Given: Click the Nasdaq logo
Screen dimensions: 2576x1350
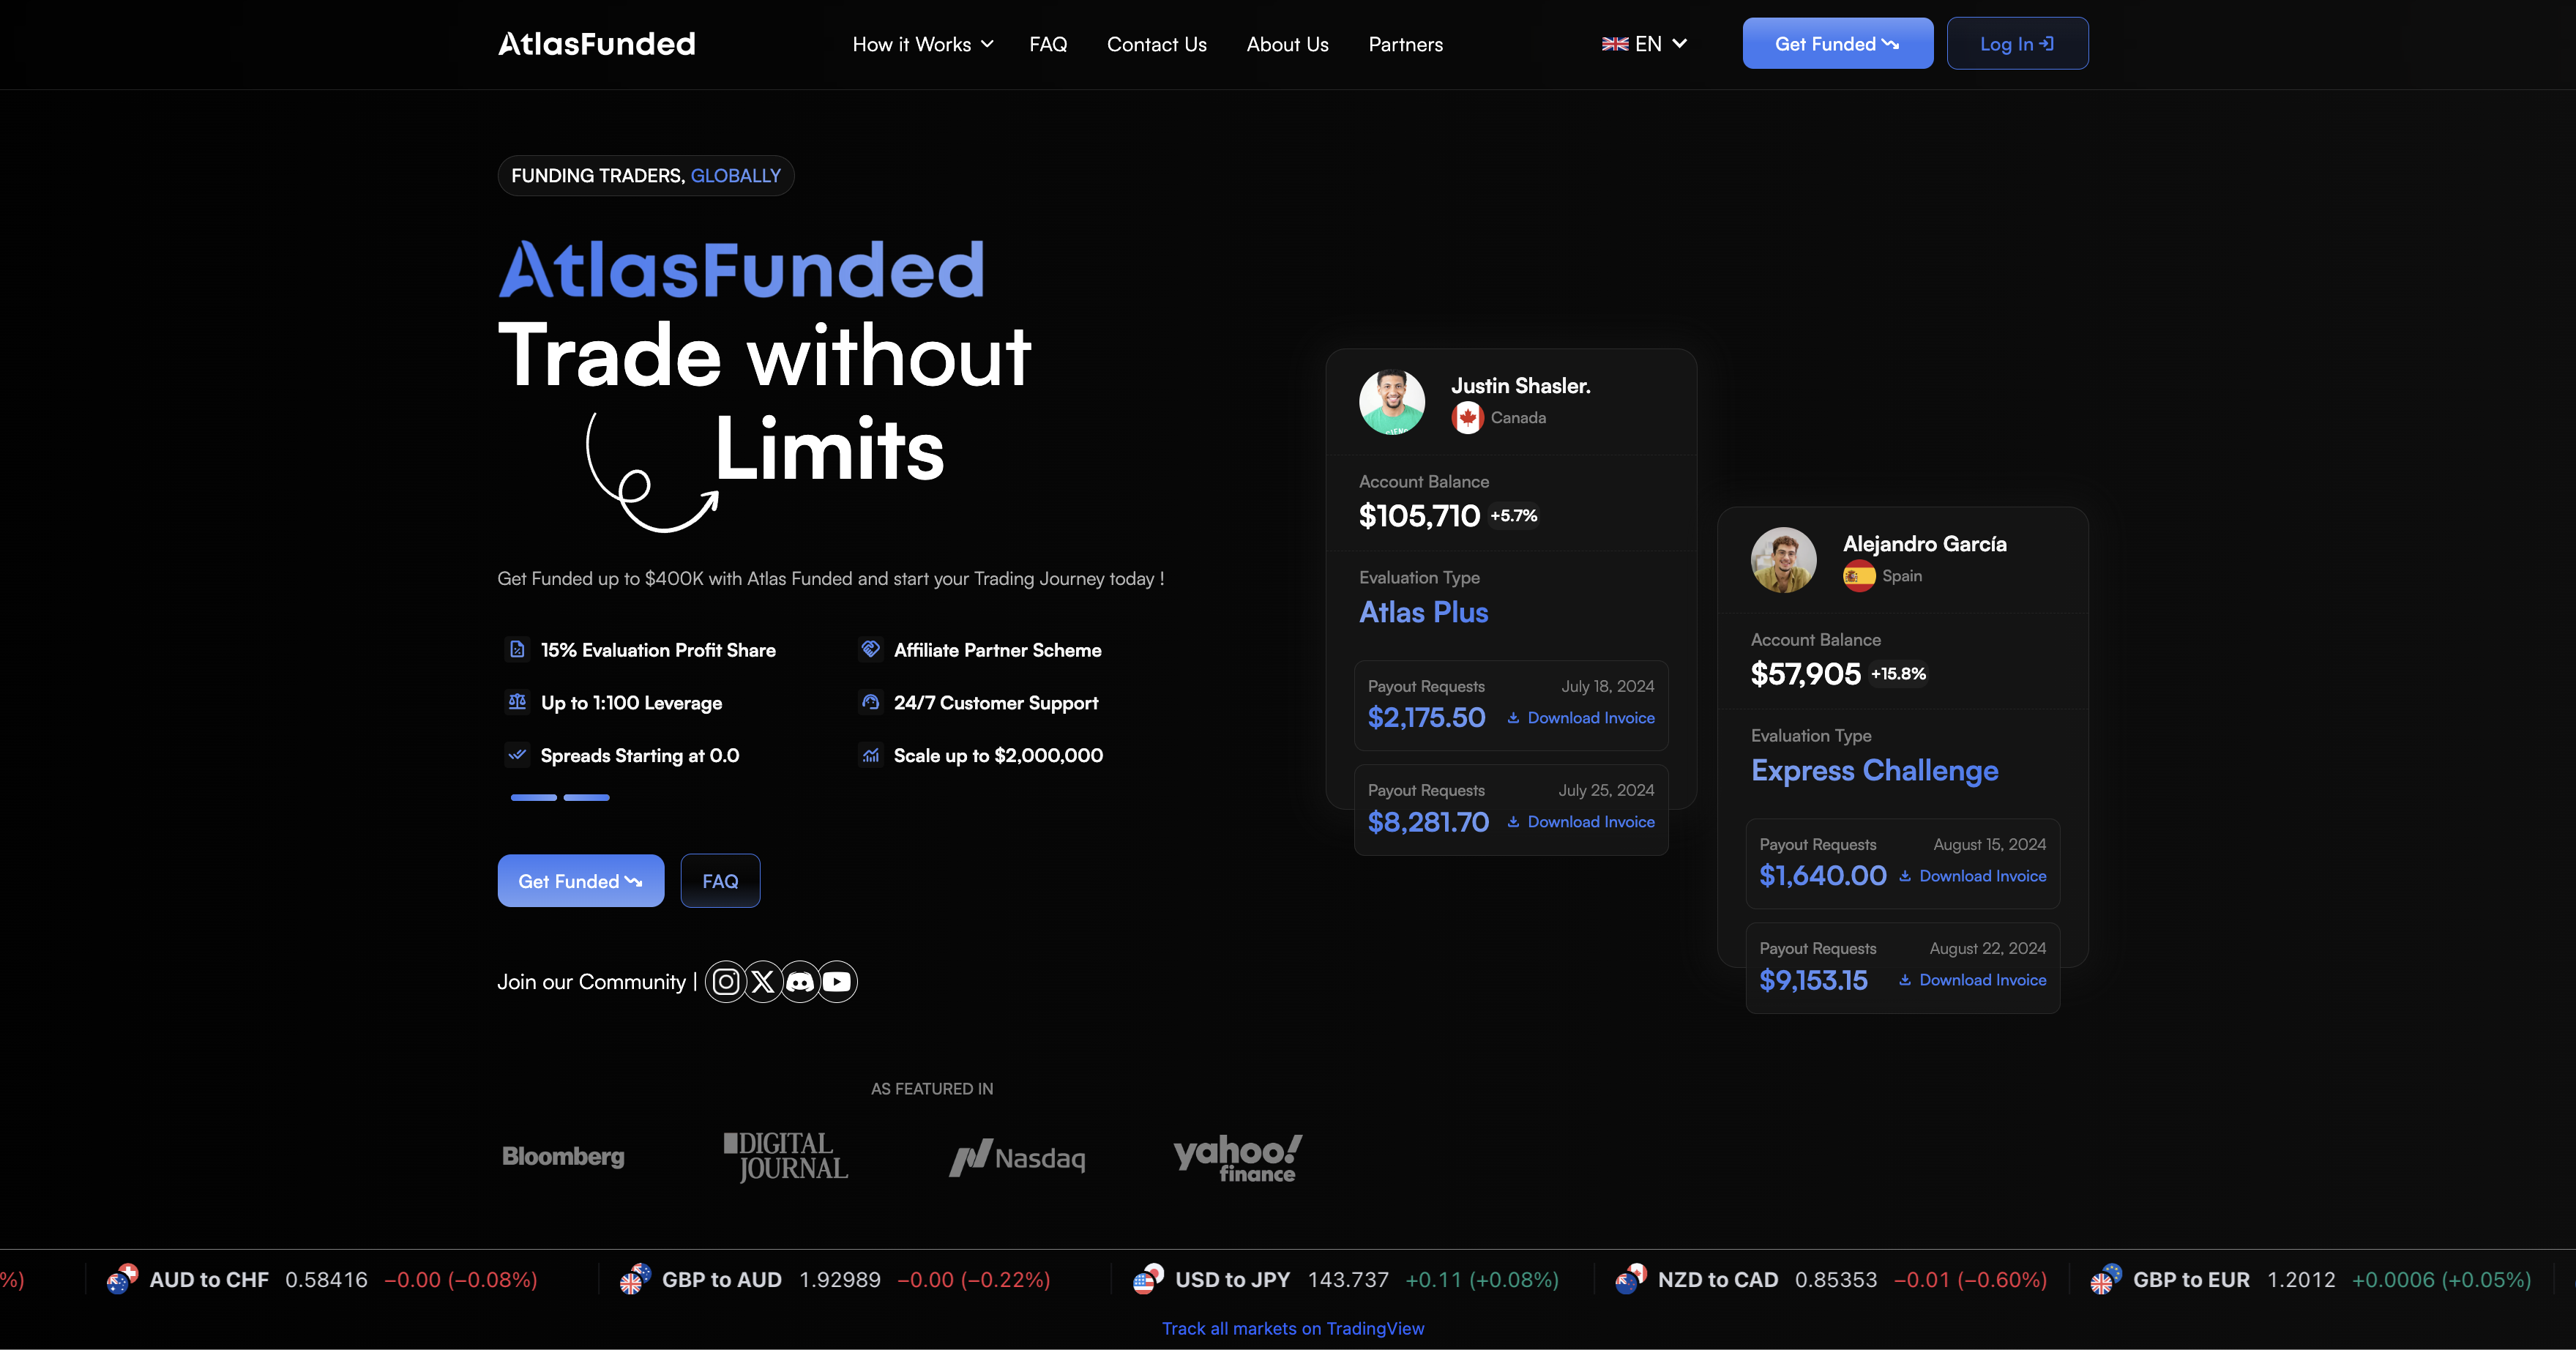Looking at the screenshot, I should [x=1017, y=1158].
